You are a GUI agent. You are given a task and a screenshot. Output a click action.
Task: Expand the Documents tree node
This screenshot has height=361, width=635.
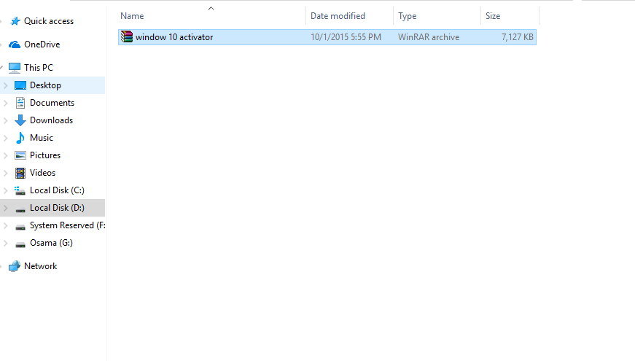[6, 103]
